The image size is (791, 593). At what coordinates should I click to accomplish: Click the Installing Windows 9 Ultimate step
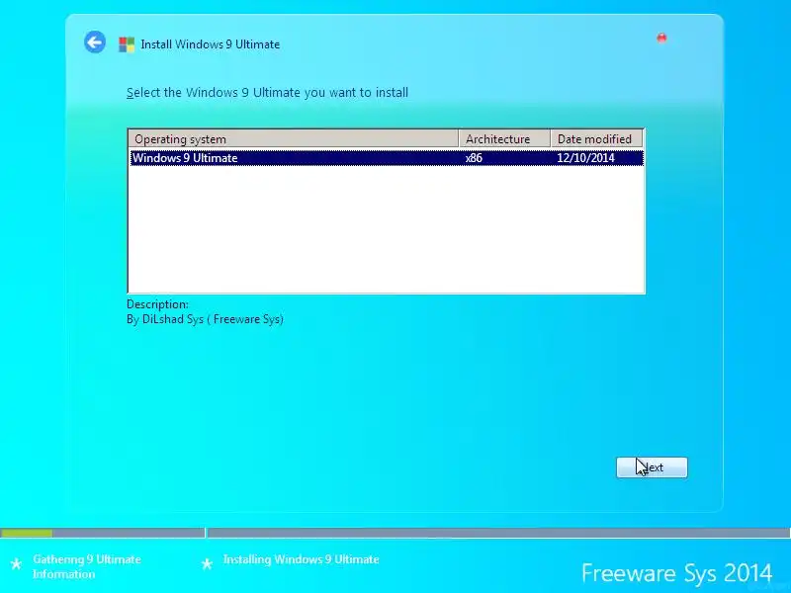click(302, 559)
